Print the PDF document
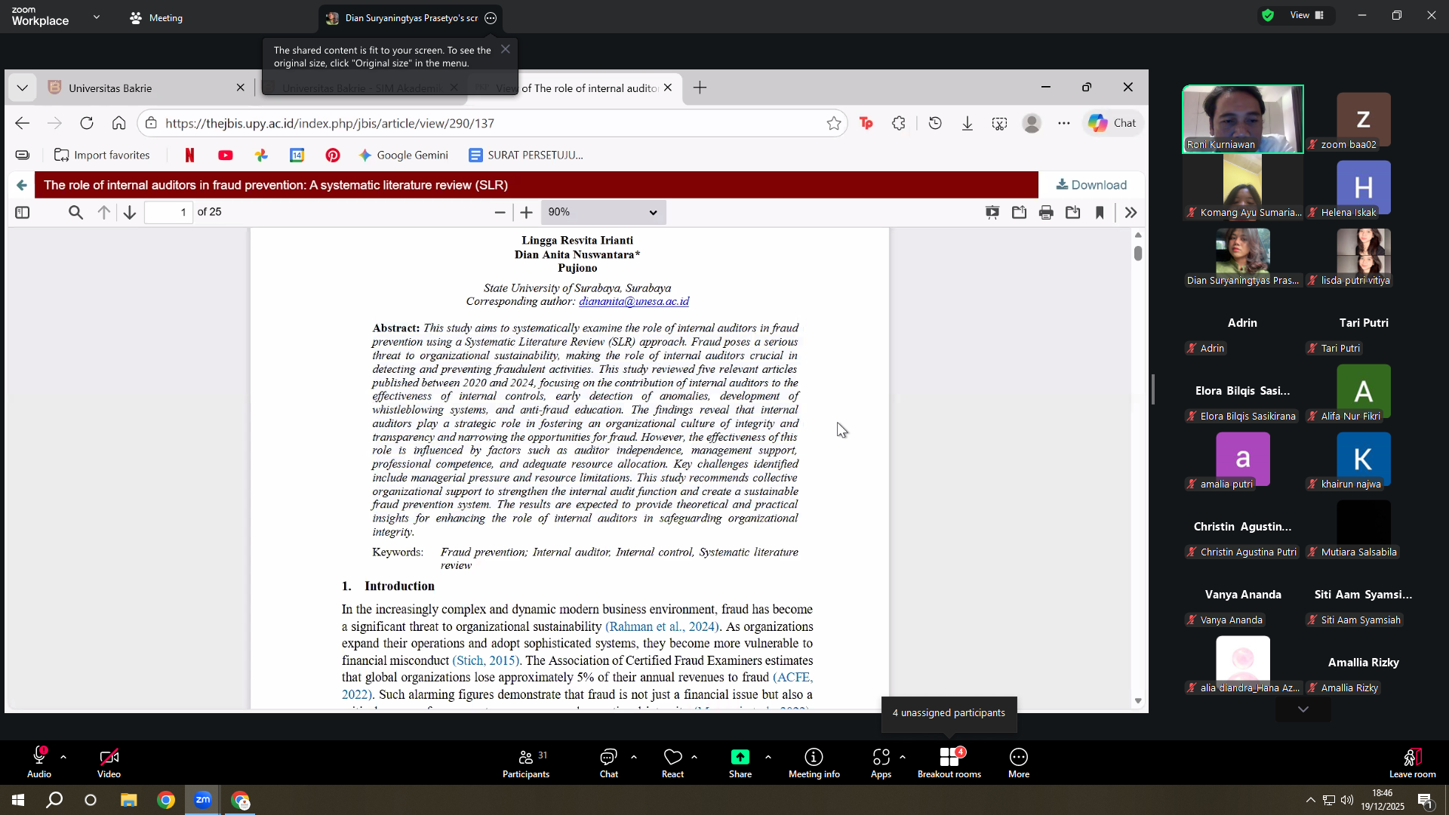Screen dimensions: 1449x815 click(x=1045, y=212)
